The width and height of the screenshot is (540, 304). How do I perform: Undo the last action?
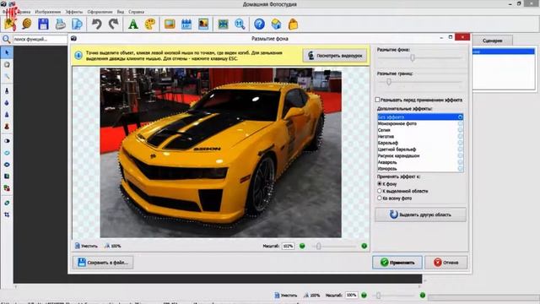pos(97,24)
